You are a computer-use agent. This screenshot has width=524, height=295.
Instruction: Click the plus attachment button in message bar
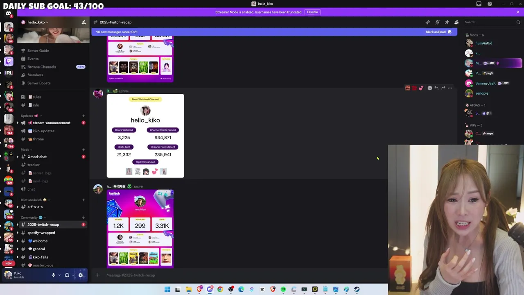coord(98,275)
